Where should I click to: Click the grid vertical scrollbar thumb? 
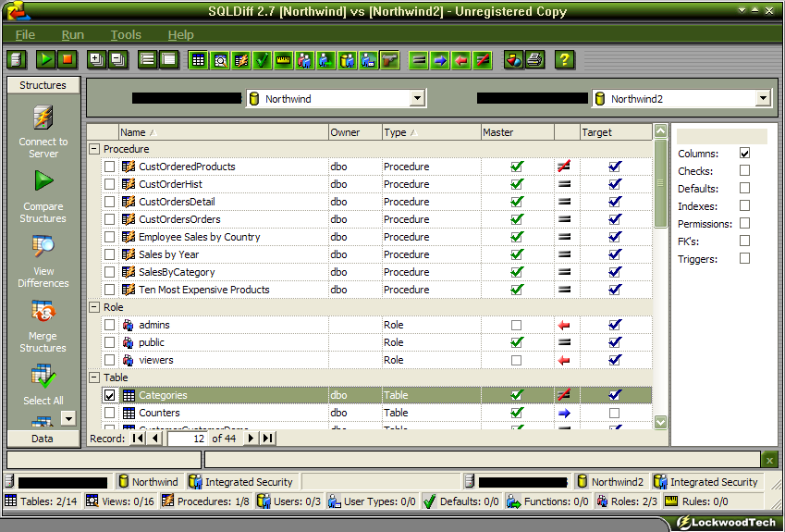coord(660,183)
